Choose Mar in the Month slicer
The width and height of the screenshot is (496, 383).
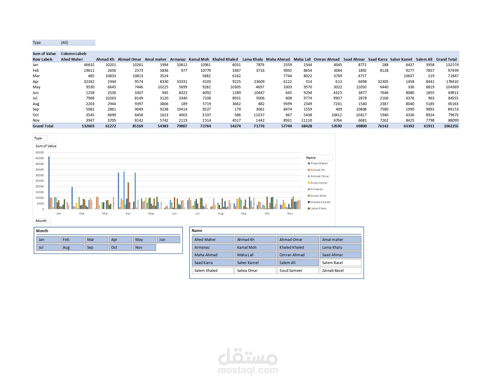pyautogui.click(x=96, y=239)
